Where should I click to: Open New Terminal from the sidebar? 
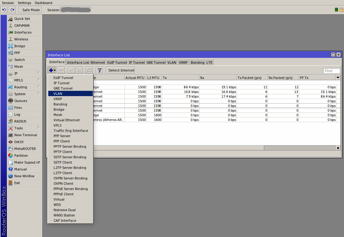25,135
